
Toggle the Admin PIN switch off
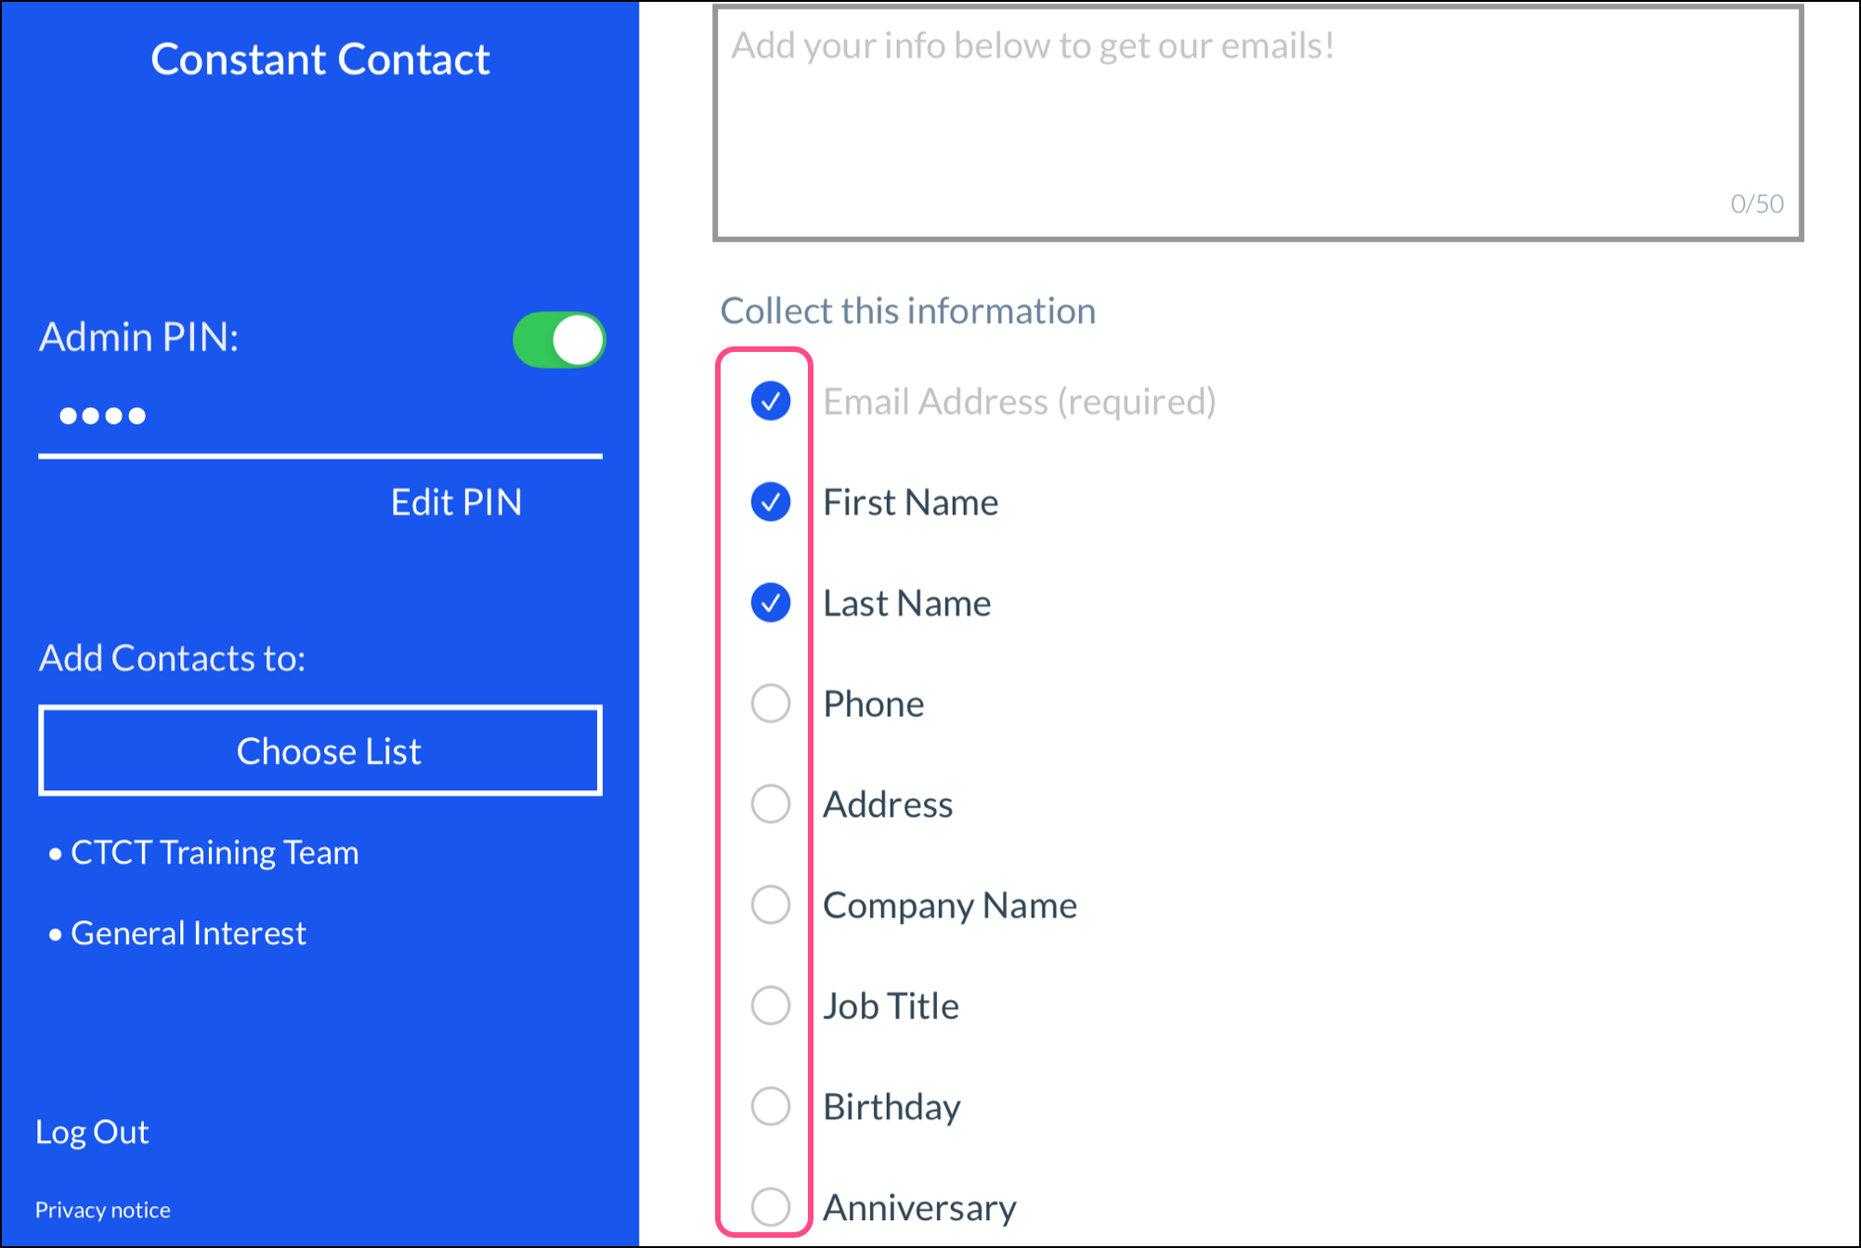559,340
